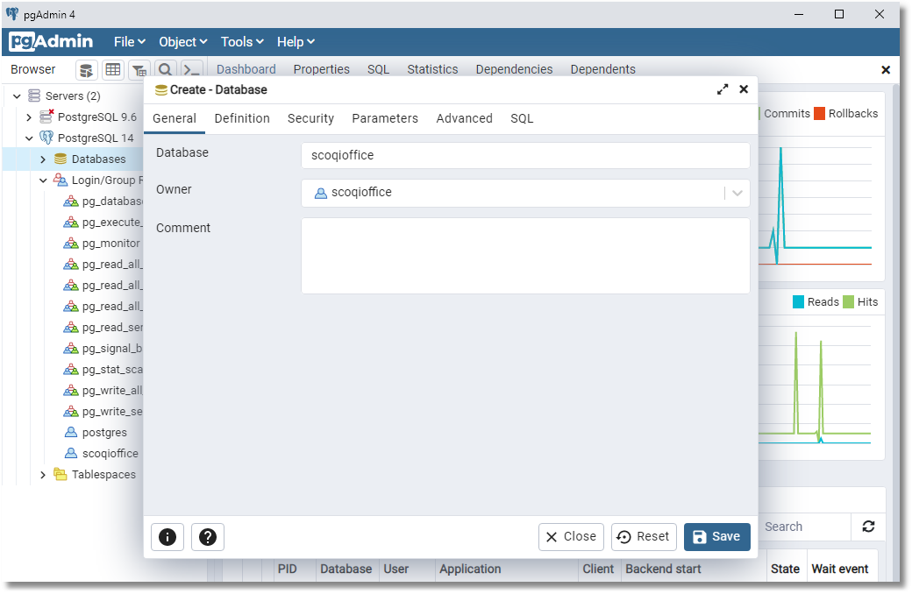
Task: Refresh the session activity panel
Action: 868,527
